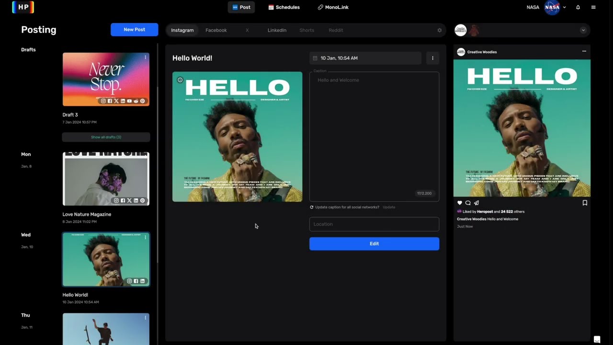Click the Creative Woodies avatar in account selector
613x345 pixels.
pos(461,30)
